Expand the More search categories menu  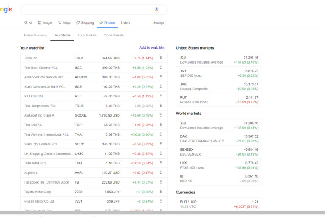pos(125,23)
